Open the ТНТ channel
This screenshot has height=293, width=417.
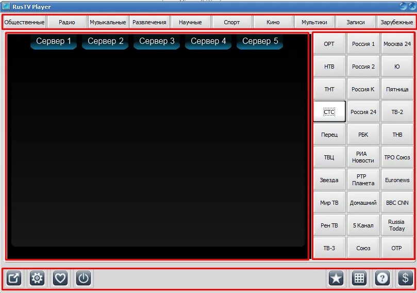[x=329, y=89]
